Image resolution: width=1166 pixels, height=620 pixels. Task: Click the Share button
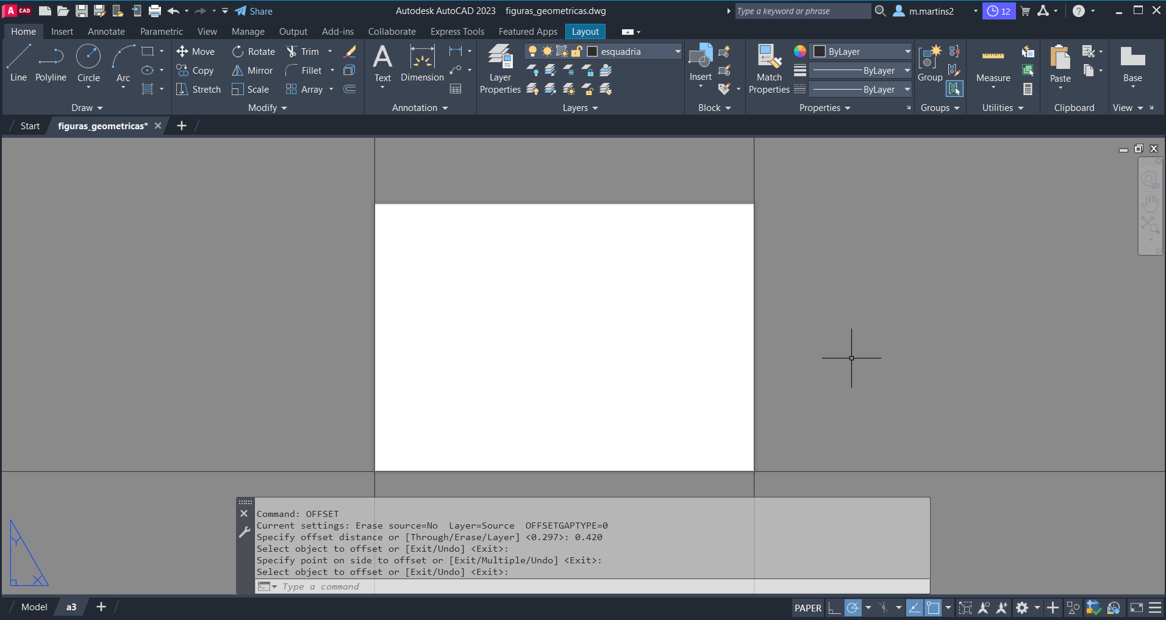[254, 11]
